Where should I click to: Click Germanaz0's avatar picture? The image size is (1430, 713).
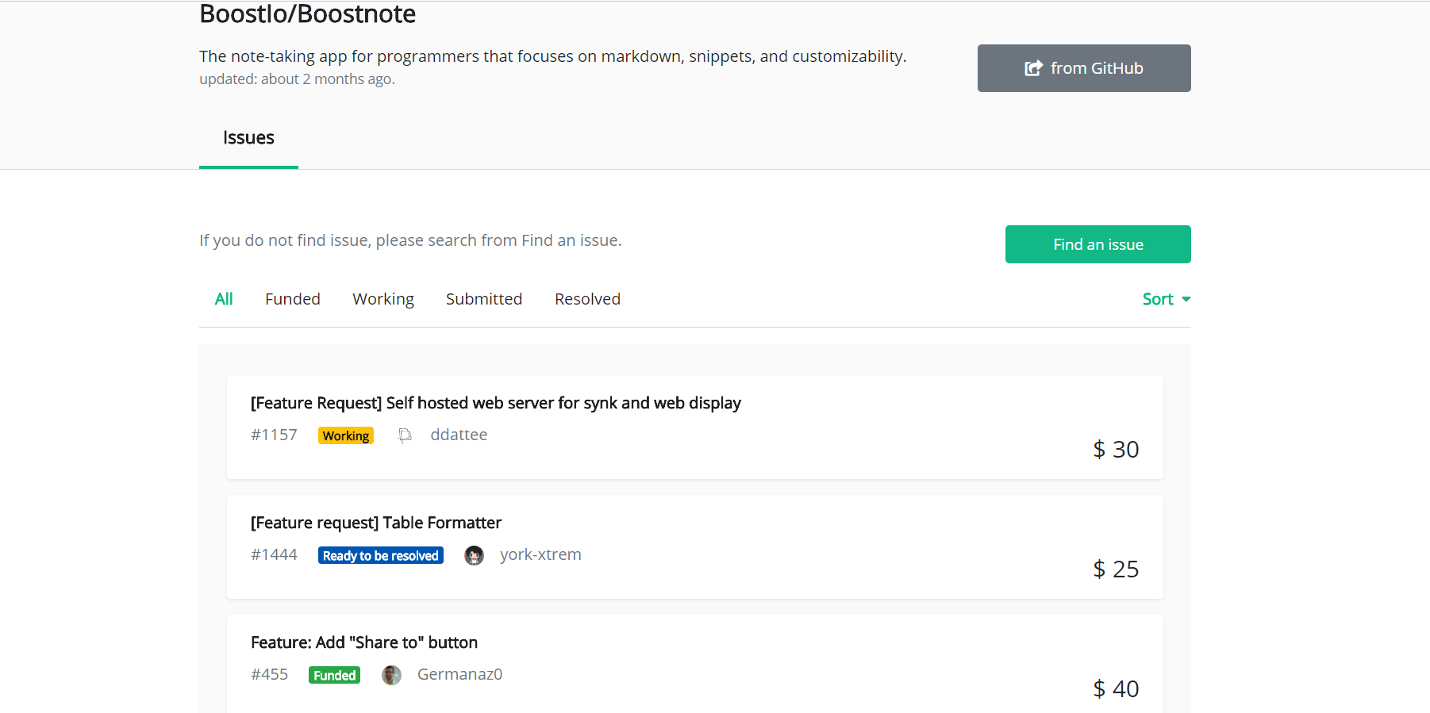391,675
